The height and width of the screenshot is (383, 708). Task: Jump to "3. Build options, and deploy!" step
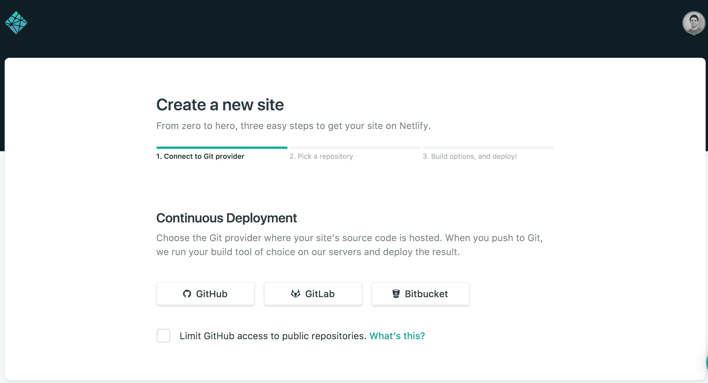coord(470,156)
